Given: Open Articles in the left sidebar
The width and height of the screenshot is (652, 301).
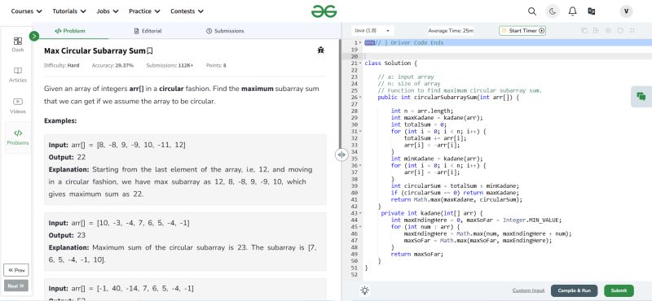Looking at the screenshot, I should (18, 75).
